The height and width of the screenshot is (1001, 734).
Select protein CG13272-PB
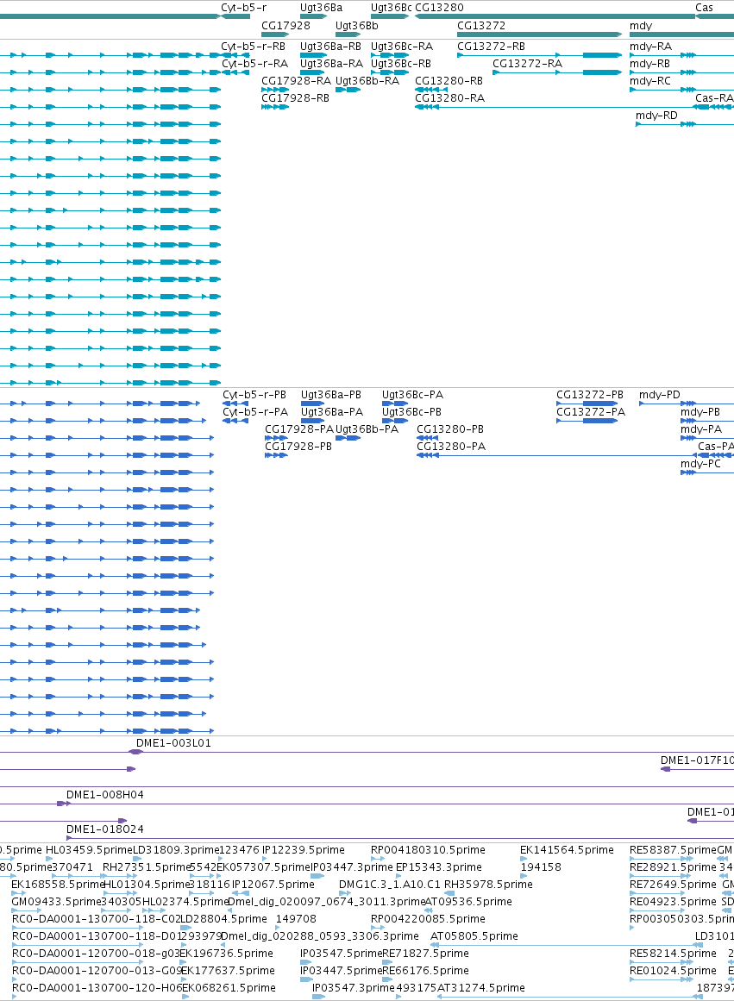pos(590,395)
